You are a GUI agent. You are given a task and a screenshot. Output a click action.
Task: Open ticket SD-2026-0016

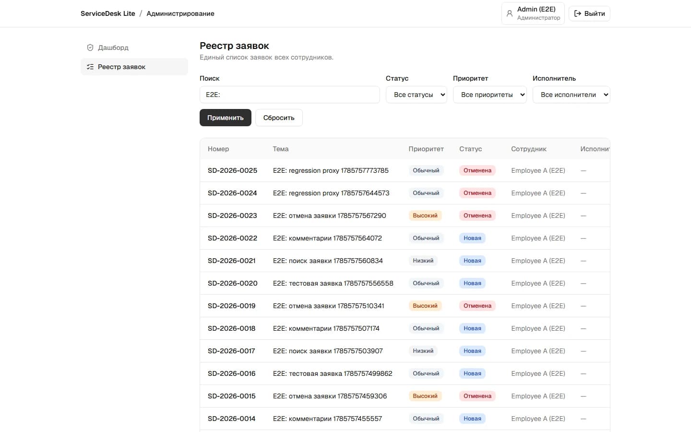pos(232,373)
